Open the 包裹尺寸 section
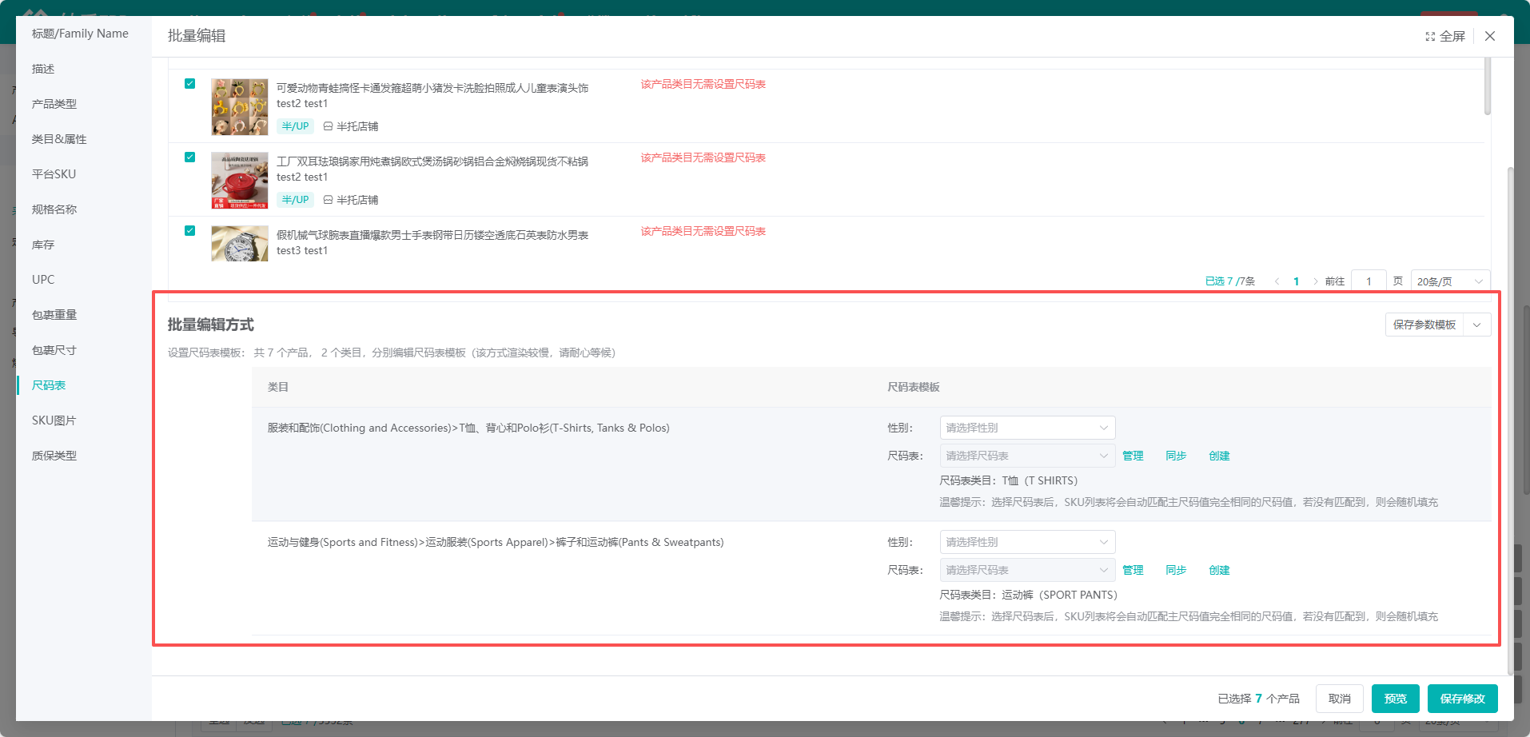Image resolution: width=1530 pixels, height=737 pixels. pyautogui.click(x=54, y=350)
